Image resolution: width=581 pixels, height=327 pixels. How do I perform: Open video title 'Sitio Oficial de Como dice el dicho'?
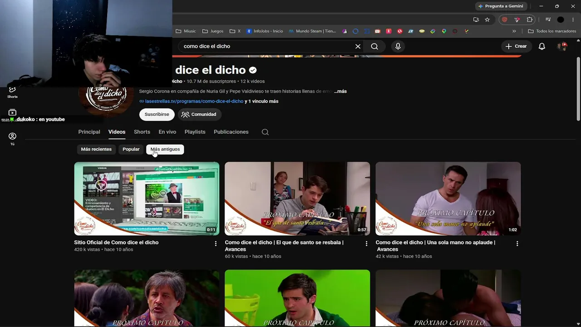click(x=116, y=243)
